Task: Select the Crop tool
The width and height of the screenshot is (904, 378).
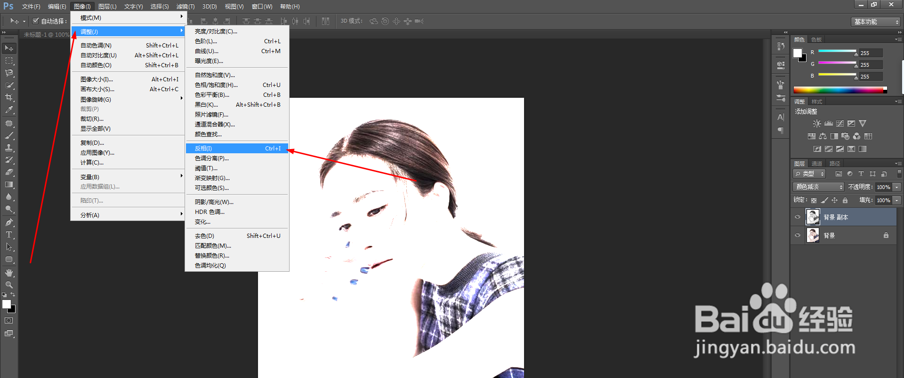Action: tap(9, 97)
